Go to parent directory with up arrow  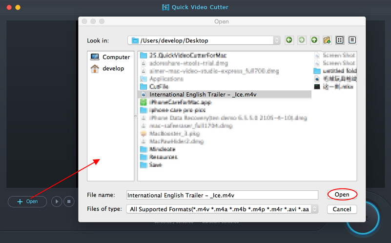click(314, 40)
